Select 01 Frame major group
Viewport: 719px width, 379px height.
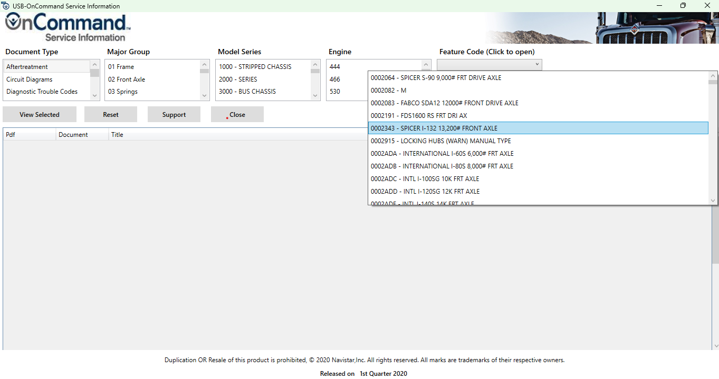coord(152,67)
